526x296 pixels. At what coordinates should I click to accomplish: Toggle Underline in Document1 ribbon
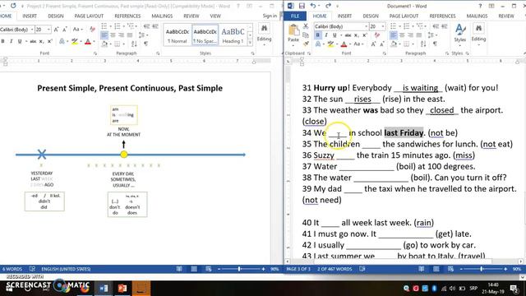[335, 35]
